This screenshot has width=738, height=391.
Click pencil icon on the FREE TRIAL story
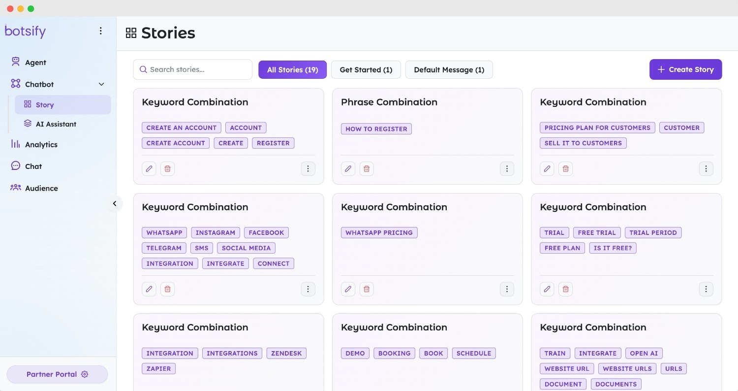pos(547,289)
